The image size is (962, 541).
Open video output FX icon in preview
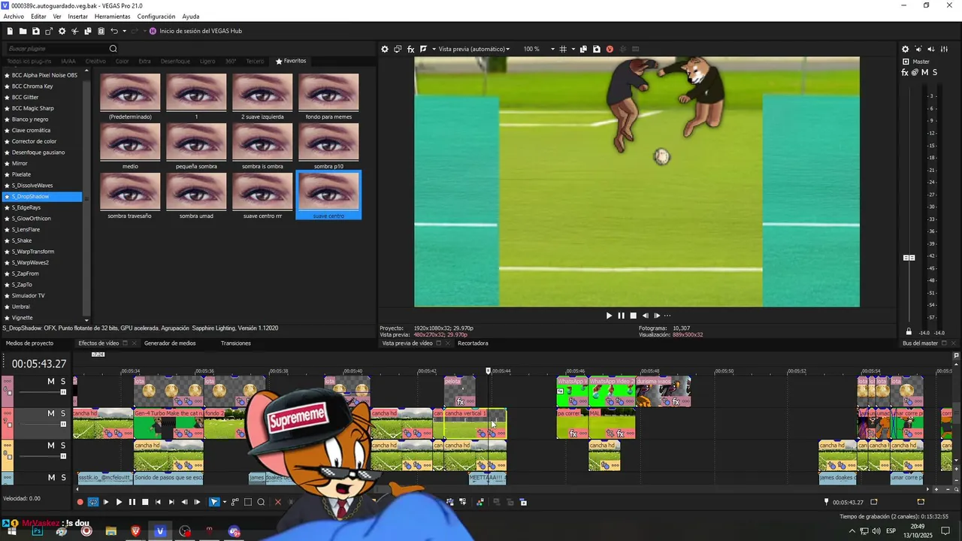[410, 49]
